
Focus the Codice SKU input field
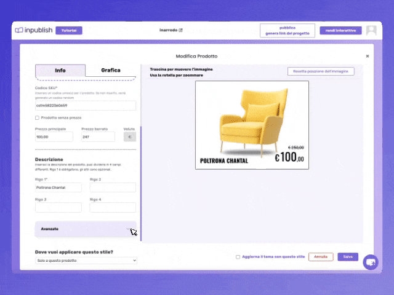point(86,105)
